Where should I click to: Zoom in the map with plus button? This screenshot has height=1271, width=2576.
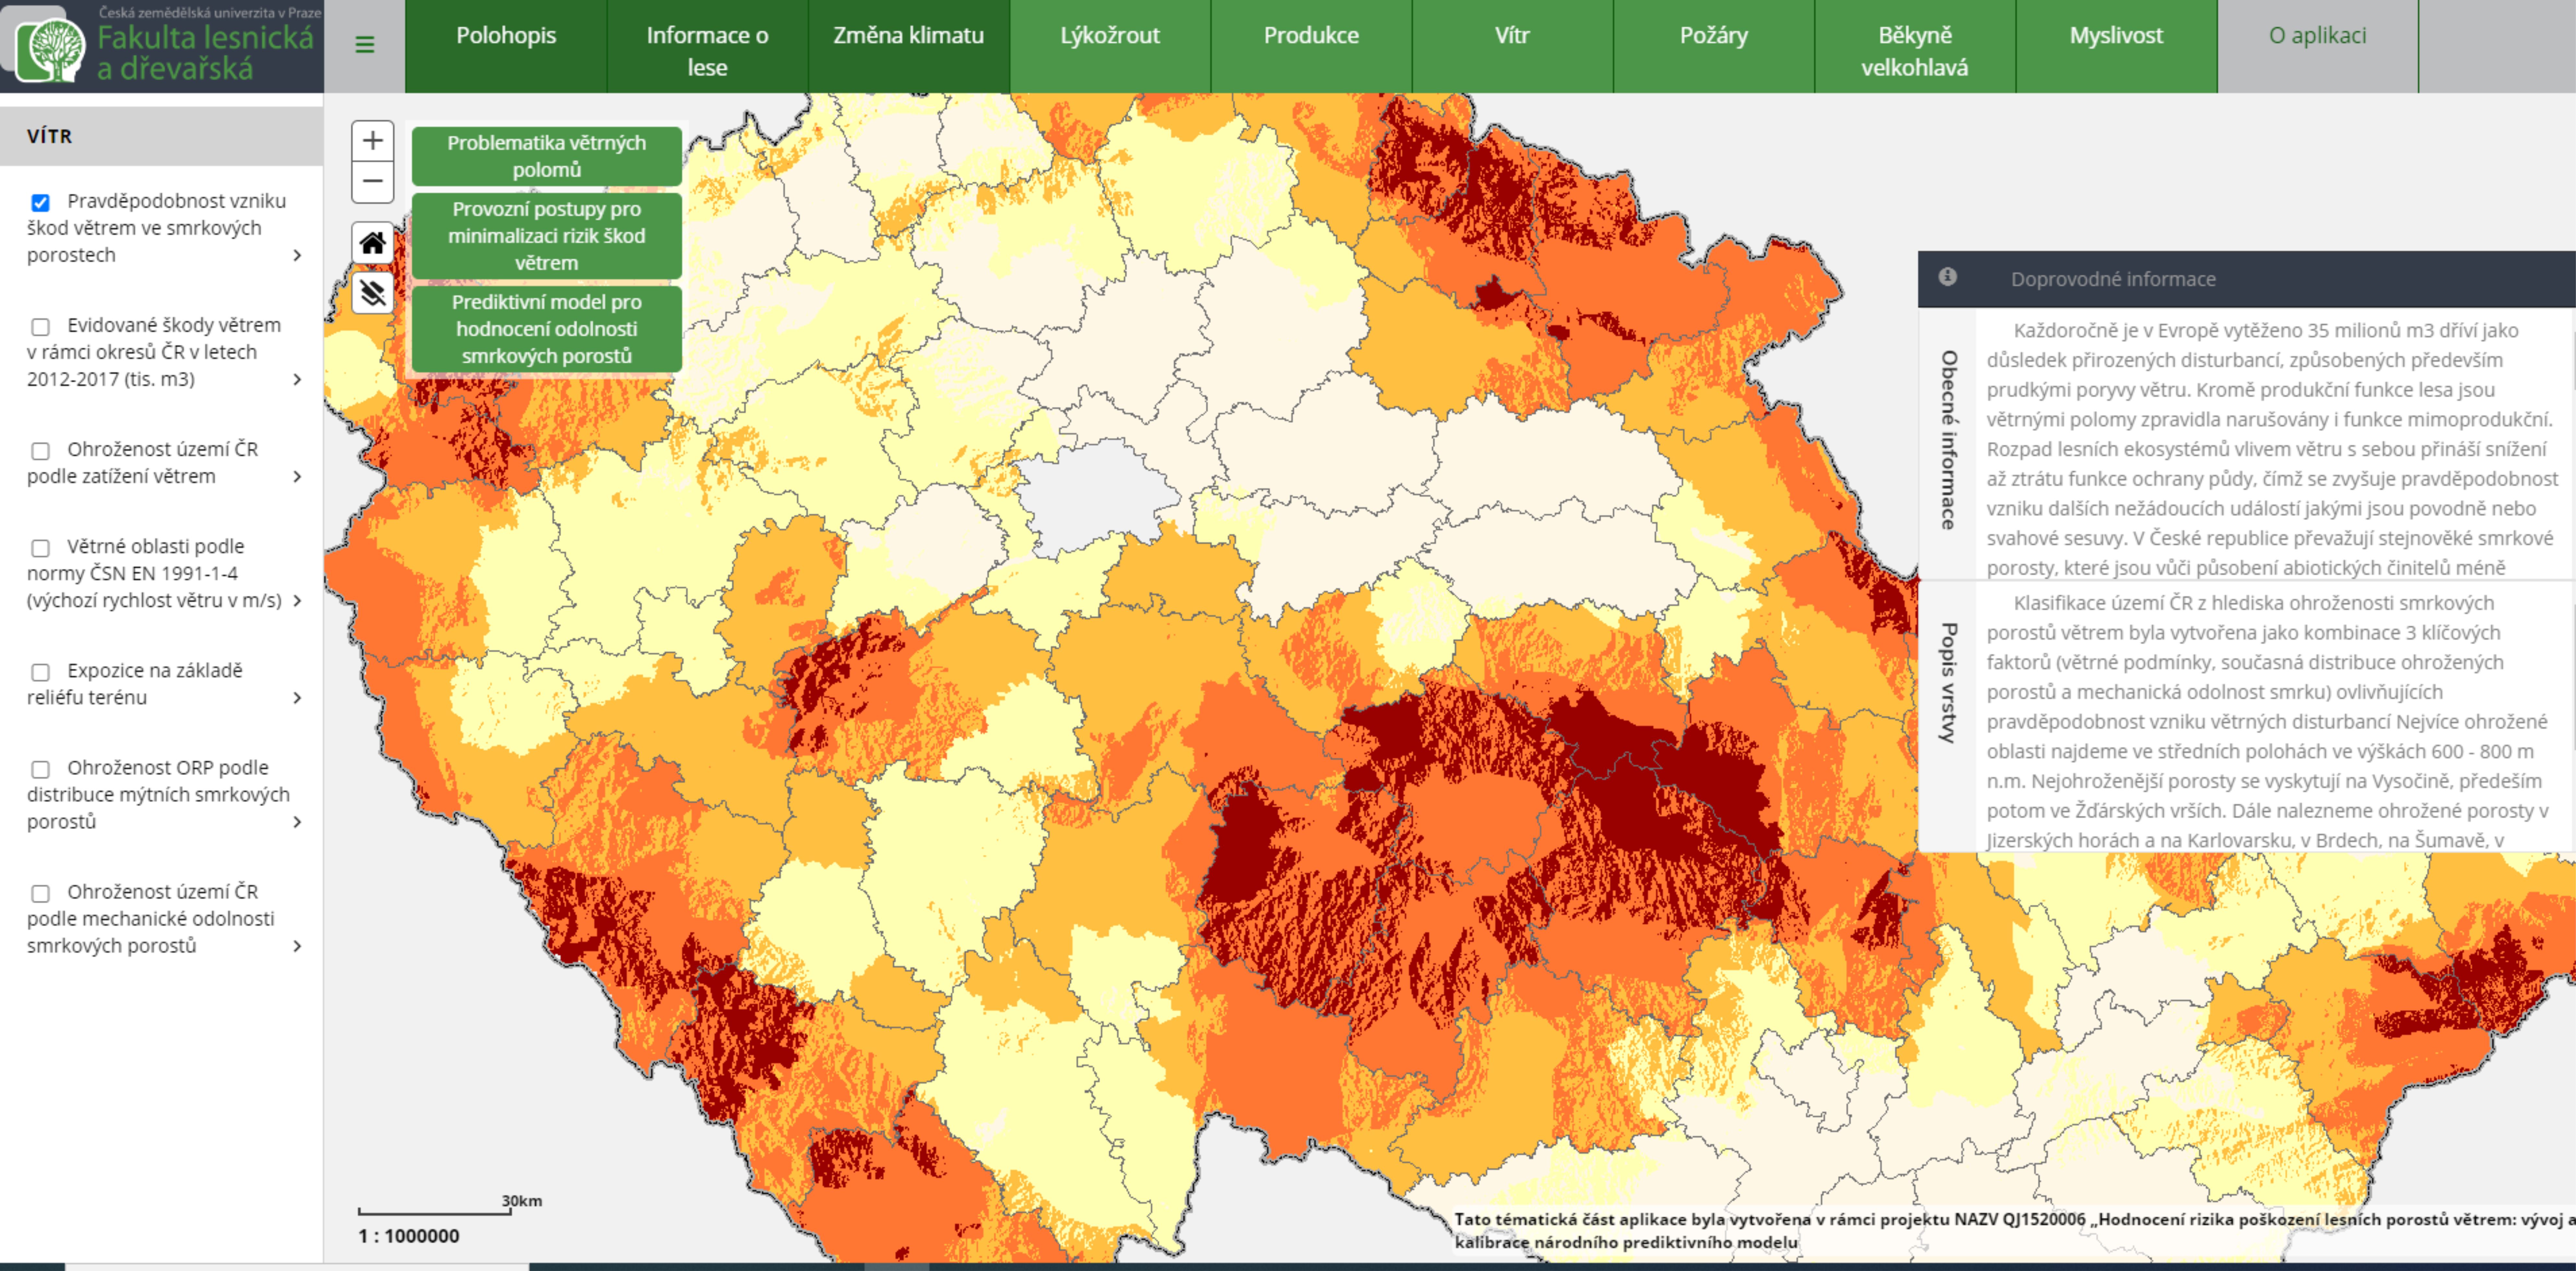[373, 141]
